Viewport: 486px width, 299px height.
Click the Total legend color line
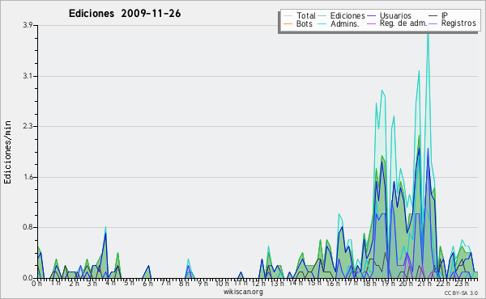[x=288, y=16]
